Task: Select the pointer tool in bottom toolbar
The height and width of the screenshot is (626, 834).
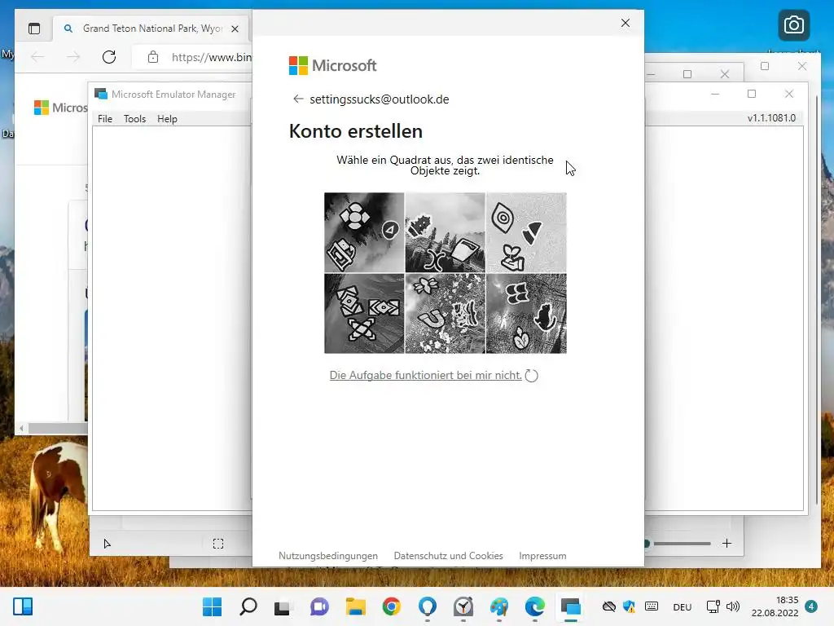Action: (x=107, y=544)
